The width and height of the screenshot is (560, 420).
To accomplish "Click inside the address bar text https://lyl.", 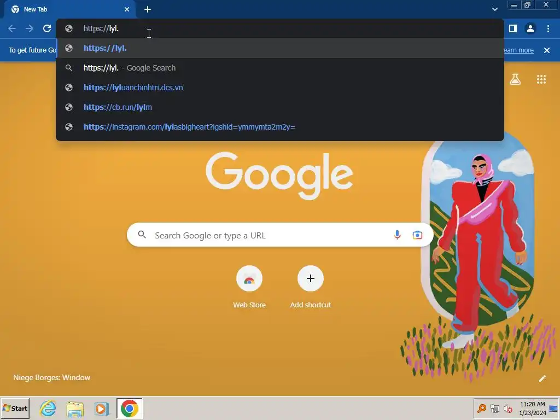I will 101,28.
